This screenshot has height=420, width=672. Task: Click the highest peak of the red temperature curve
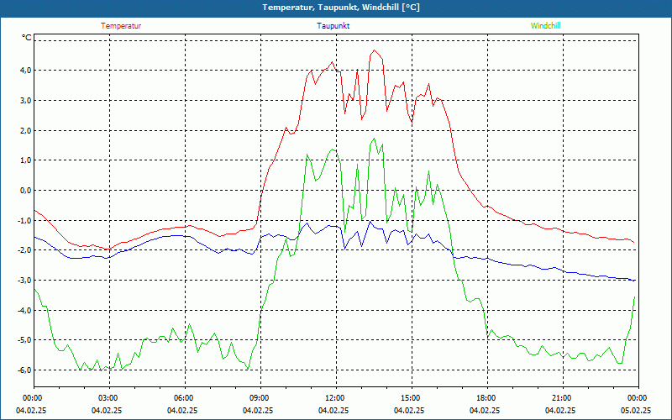pyautogui.click(x=374, y=50)
